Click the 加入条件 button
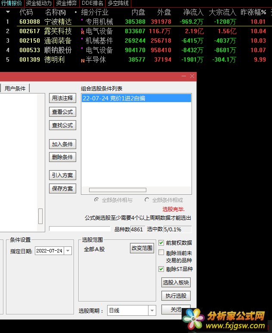 point(62,144)
